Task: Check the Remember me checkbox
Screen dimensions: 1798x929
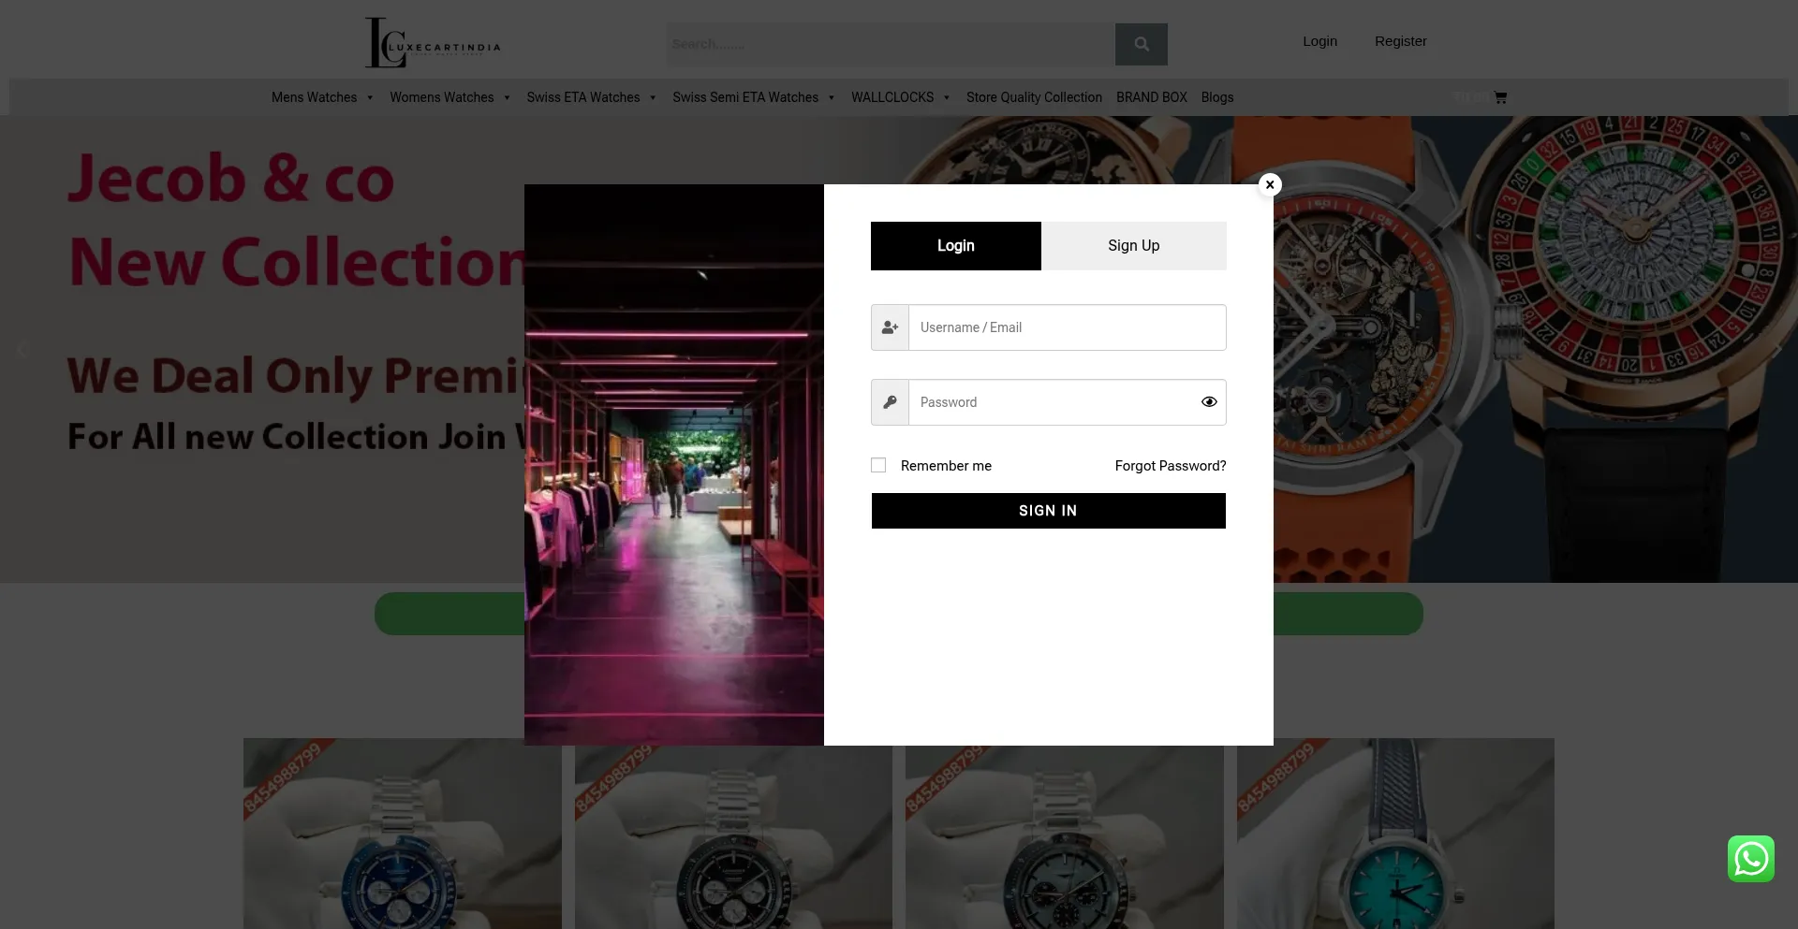Action: (878, 465)
